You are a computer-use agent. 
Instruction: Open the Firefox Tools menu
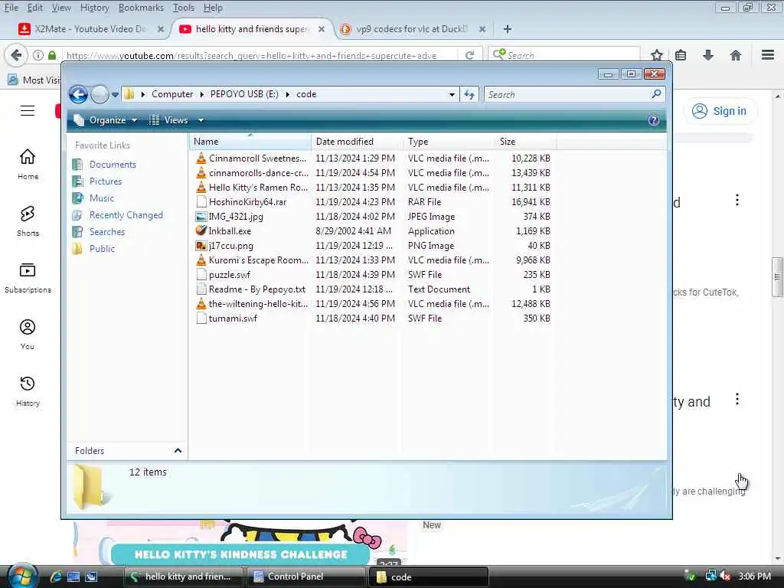pos(184,8)
